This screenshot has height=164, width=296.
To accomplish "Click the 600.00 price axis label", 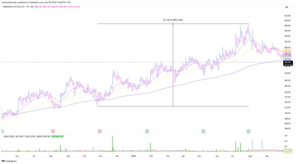I will pos(287,20).
